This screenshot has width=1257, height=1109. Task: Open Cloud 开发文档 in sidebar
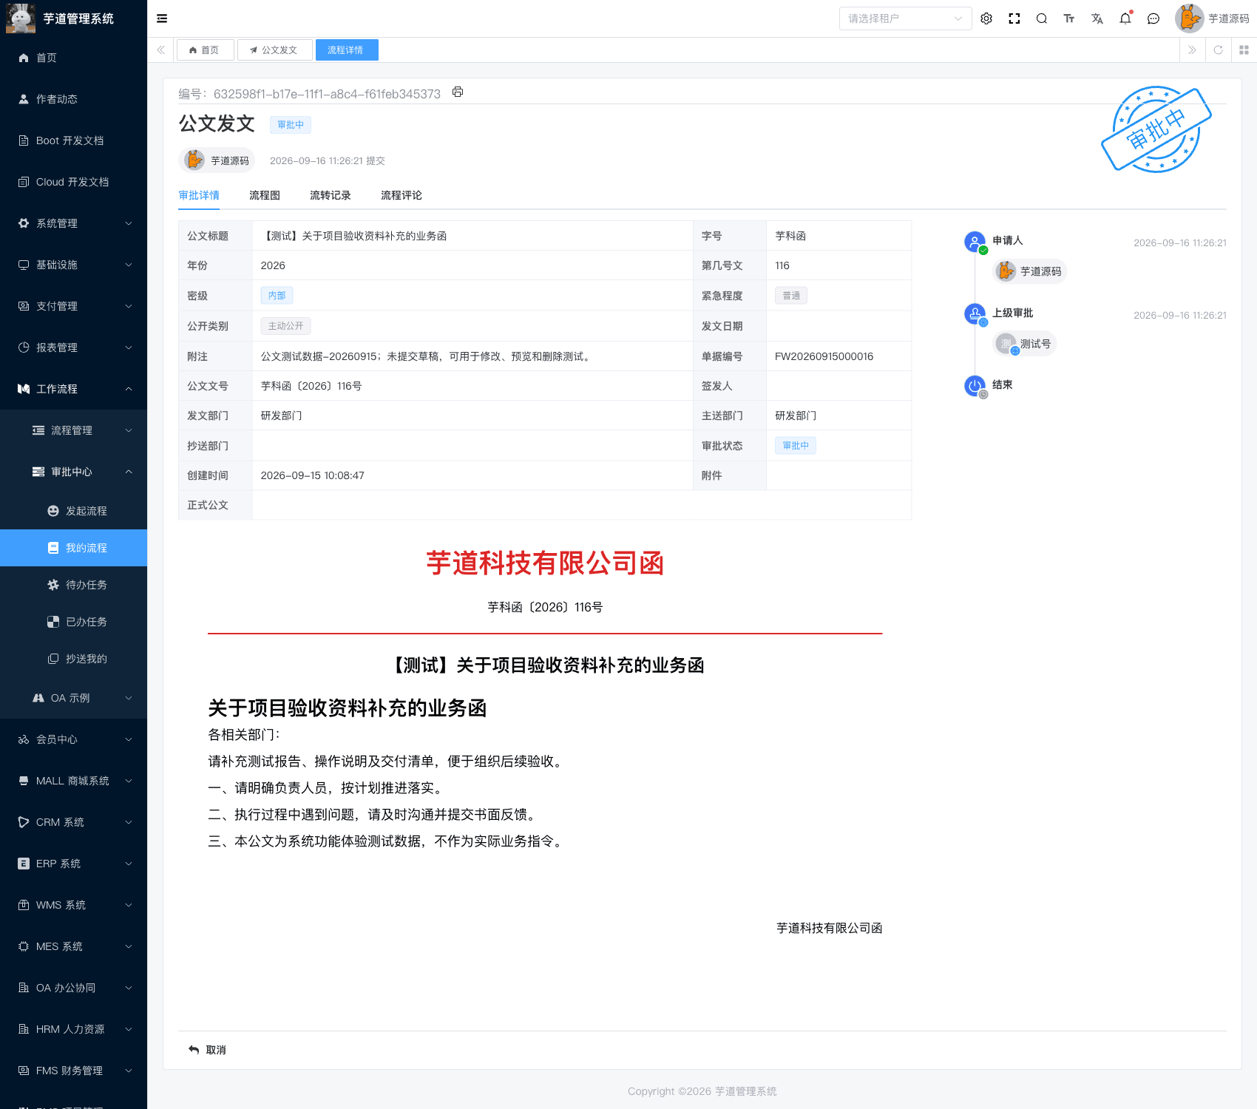click(x=73, y=182)
